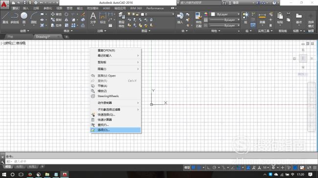This screenshot has width=318, height=178.
Task: Toggle the layer lock icon in layer dropdown
Action: click(x=137, y=14)
